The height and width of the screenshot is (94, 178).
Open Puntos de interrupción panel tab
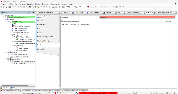[x=80, y=91]
